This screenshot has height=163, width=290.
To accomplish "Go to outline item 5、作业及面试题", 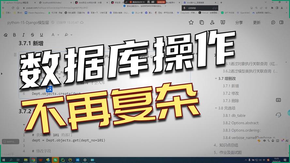I will (x=228, y=153).
